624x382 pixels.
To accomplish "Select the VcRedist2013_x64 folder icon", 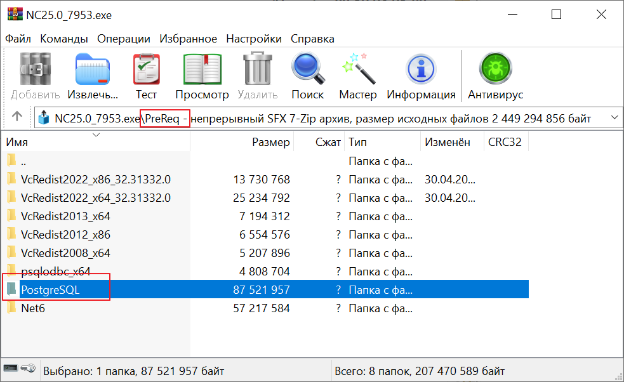I will [x=11, y=215].
